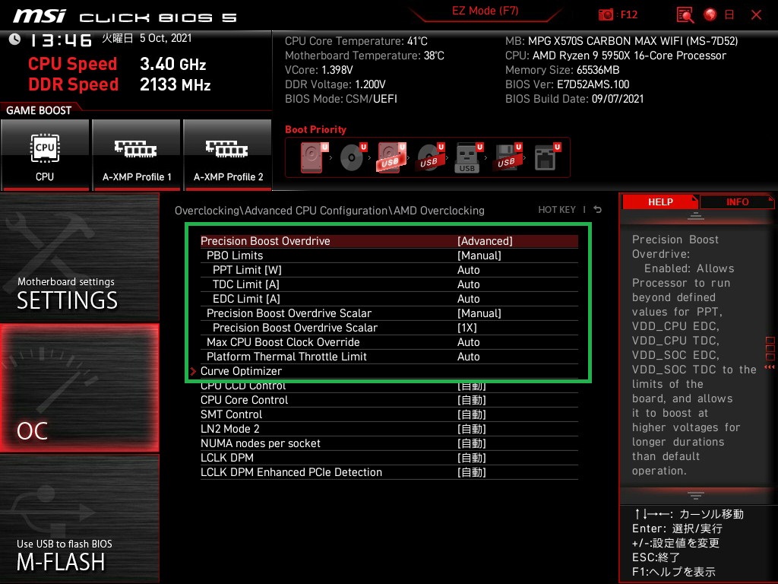778x584 pixels.
Task: Change LCLK DPM Enhanced PCIe Detection setting
Action: 389,471
